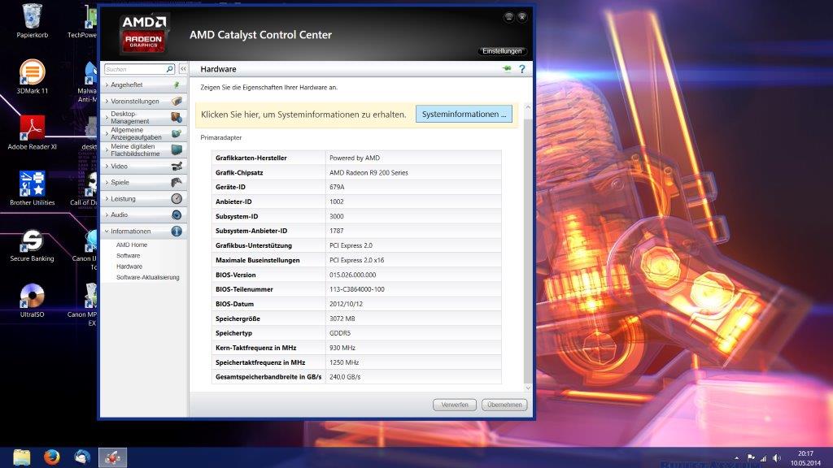
Task: Open the Papierkorb desktop icon
Action: (32, 21)
